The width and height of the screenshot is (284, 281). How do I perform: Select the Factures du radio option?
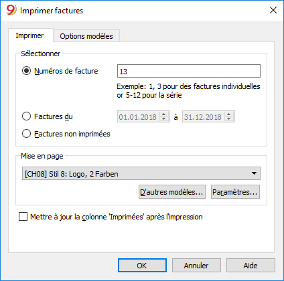pos(26,116)
